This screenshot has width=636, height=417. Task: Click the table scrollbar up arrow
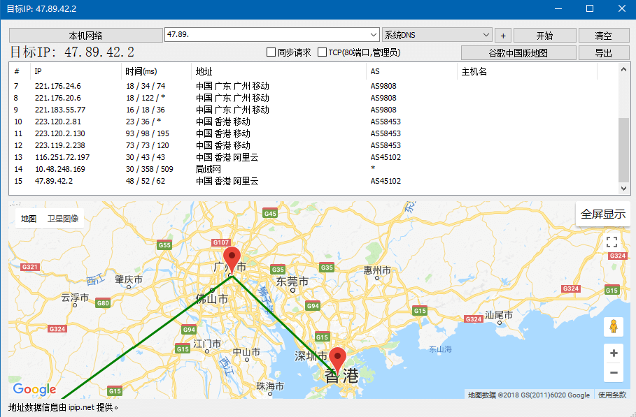point(623,69)
